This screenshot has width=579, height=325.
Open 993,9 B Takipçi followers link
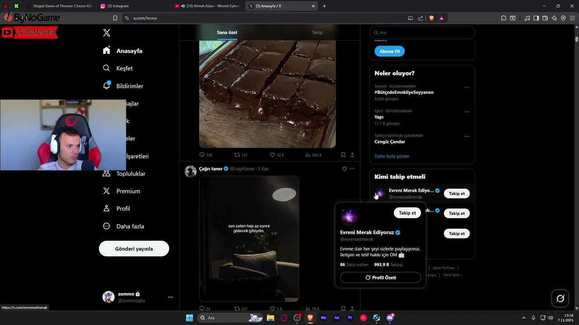(388, 265)
